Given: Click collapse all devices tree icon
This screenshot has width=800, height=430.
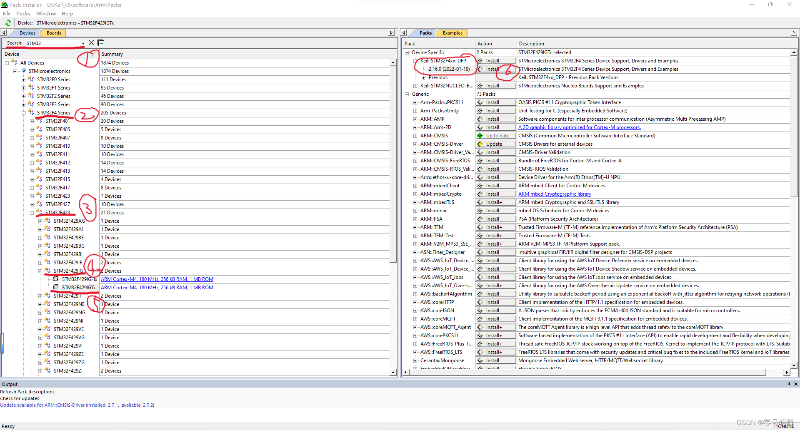Looking at the screenshot, I should [101, 43].
